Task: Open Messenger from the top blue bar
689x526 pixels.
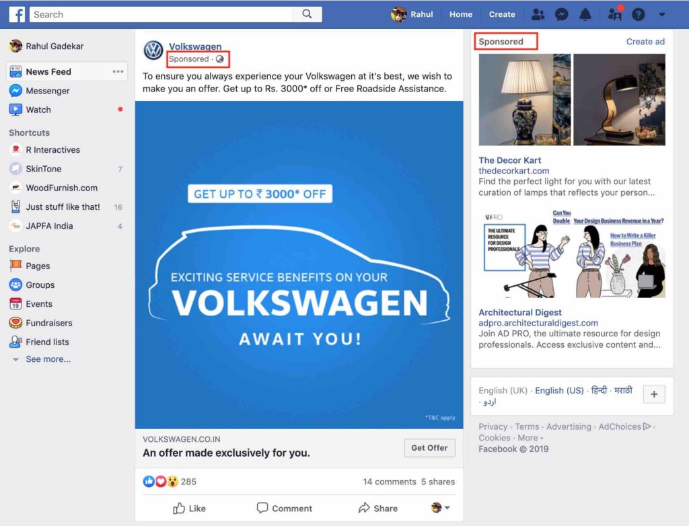Action: click(x=561, y=14)
